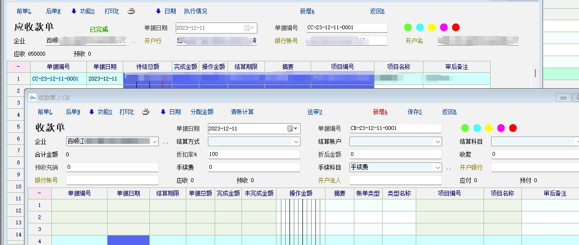Click the 收款单 window title icon
Image resolution: width=579 pixels, height=245 pixels.
click(33, 97)
